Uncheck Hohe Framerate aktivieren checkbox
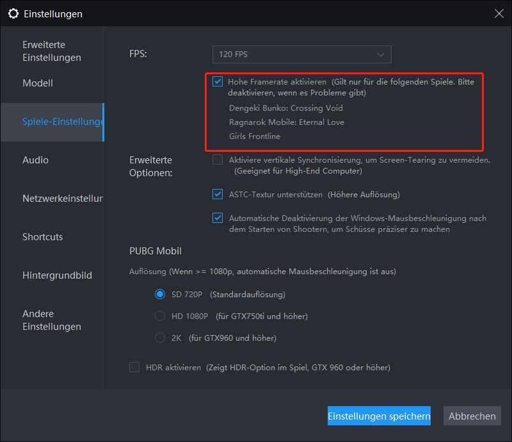 [218, 81]
